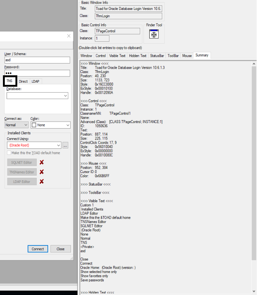Click the '<Private>' text line
The width and height of the screenshot is (257, 295).
pos(87,247)
